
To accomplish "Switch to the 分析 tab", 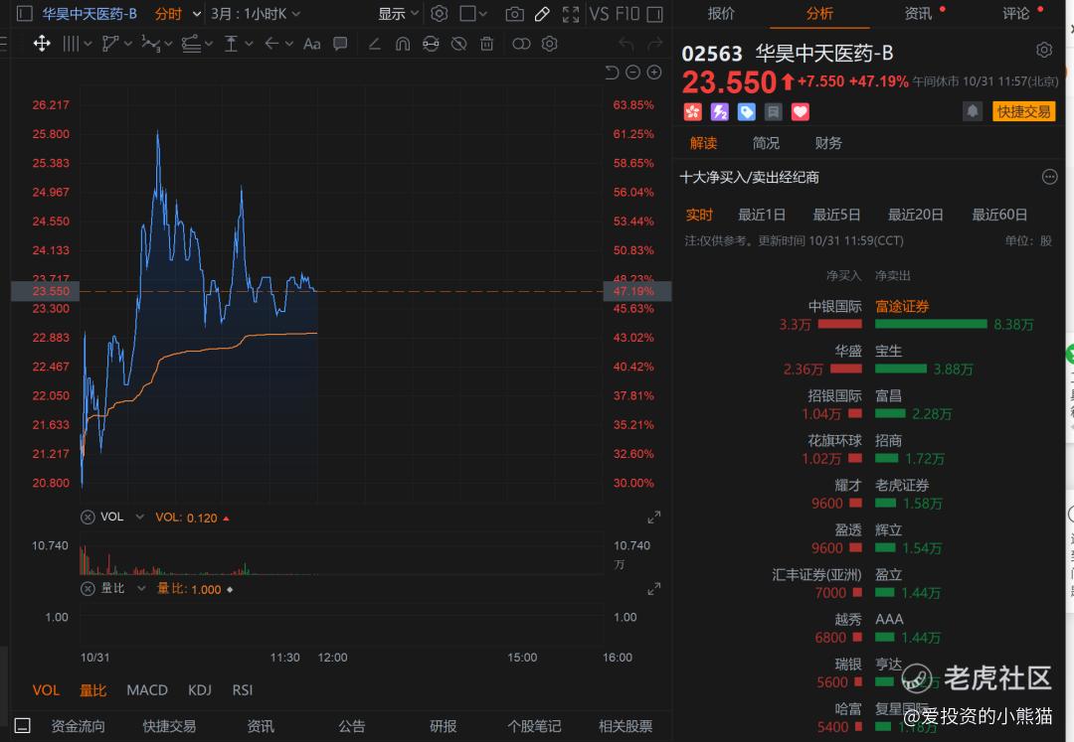I will pos(819,14).
